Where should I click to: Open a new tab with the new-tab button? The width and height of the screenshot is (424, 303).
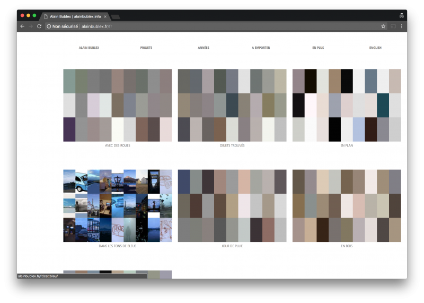[x=116, y=17]
